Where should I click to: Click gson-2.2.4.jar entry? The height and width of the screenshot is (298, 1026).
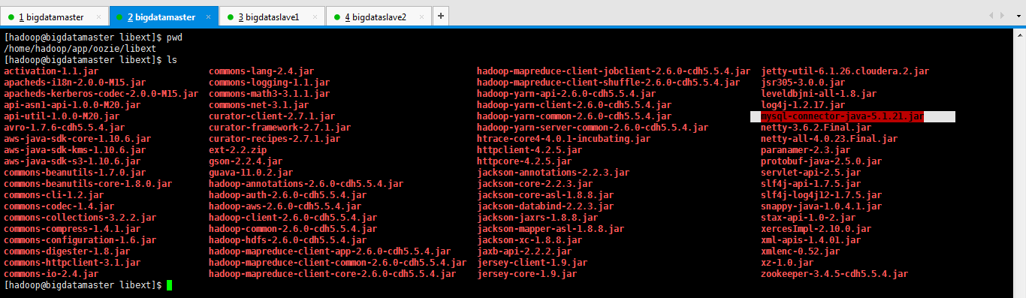[246, 161]
